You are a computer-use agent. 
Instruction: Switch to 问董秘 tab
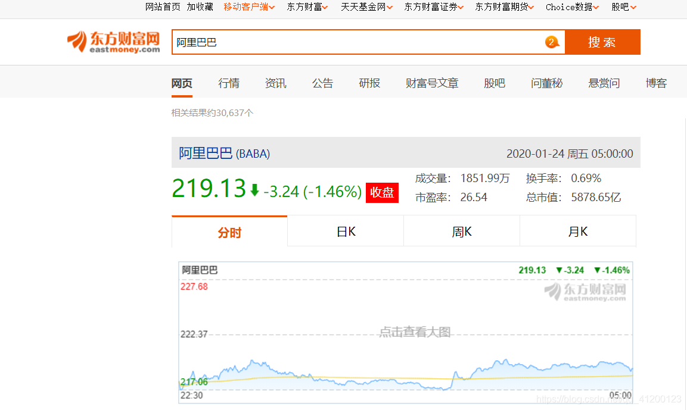tap(547, 83)
